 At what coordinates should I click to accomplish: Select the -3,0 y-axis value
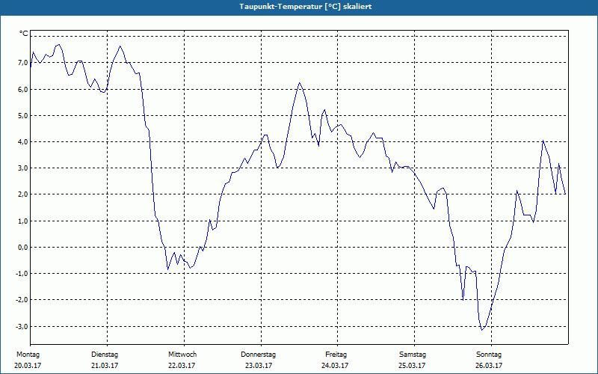tap(22, 327)
